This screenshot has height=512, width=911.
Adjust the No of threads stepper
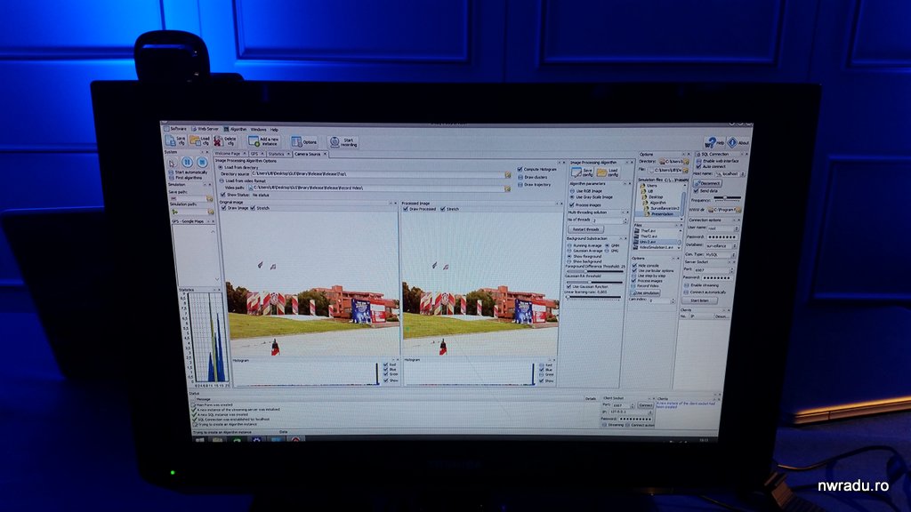pyautogui.click(x=625, y=220)
